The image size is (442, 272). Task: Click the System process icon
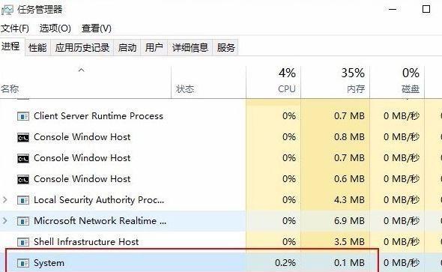click(23, 263)
